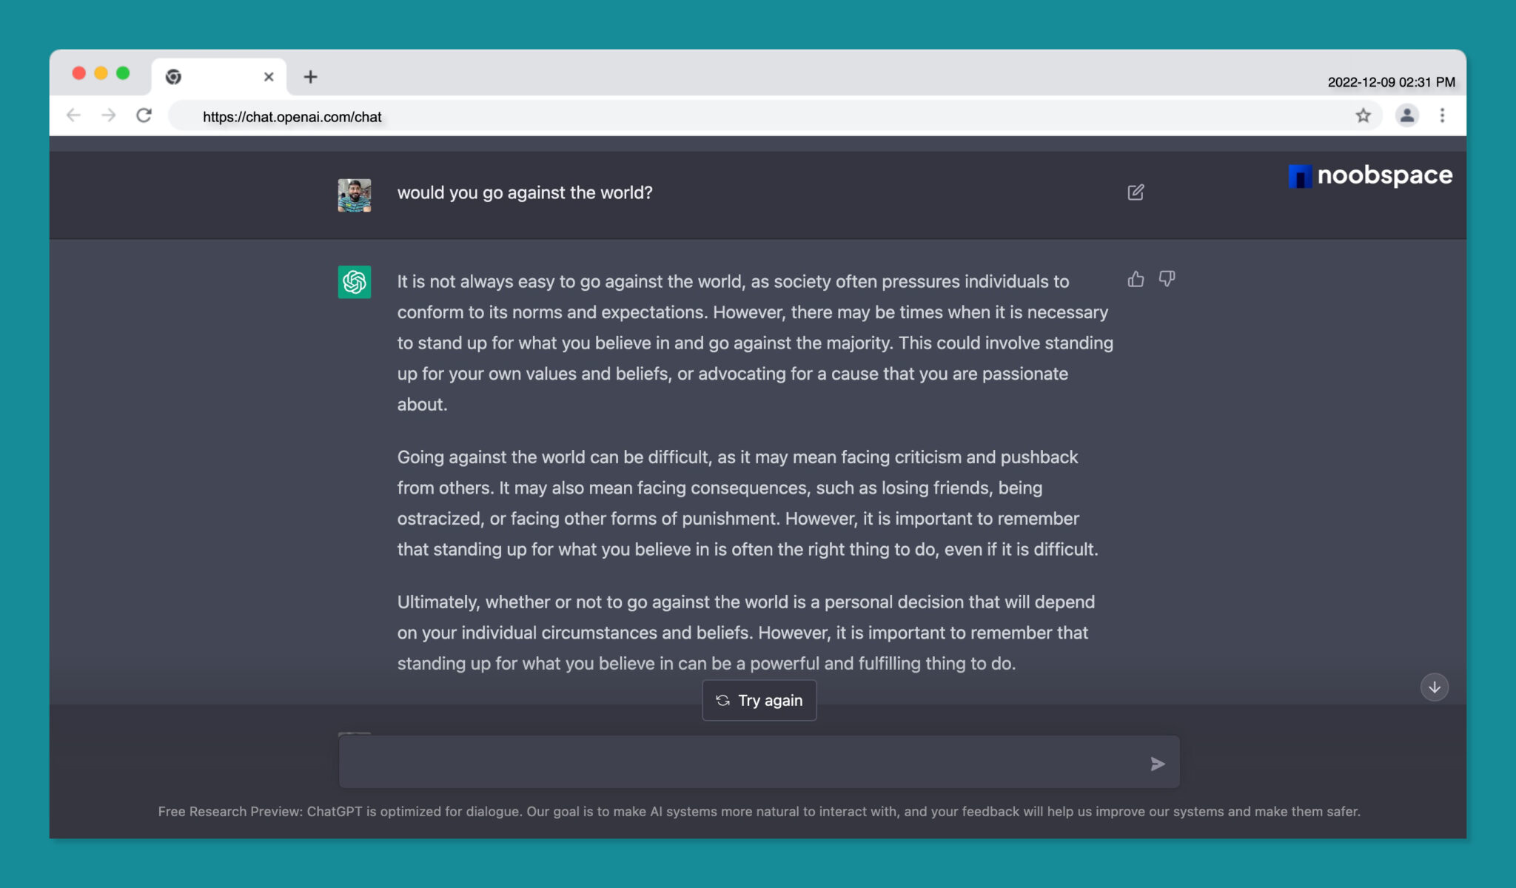Click the noobspace logo
The image size is (1516, 888).
pos(1370,175)
